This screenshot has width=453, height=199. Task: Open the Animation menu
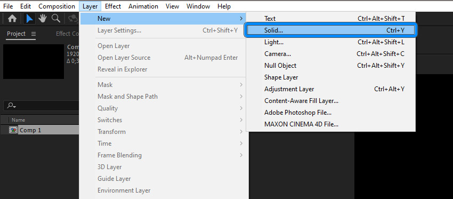pos(143,6)
